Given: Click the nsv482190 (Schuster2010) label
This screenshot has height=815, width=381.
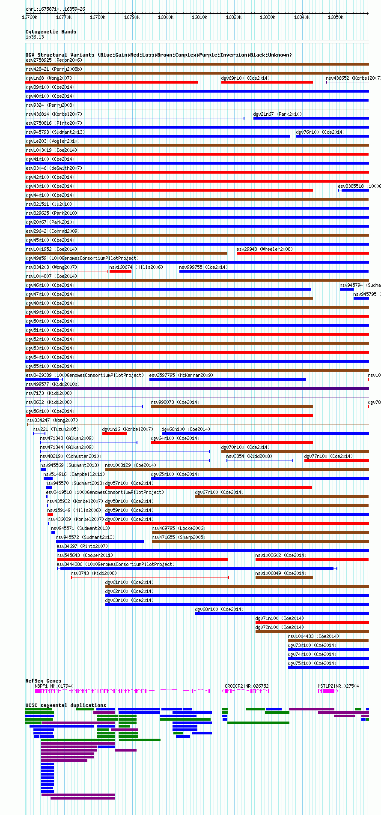Looking at the screenshot, I should pyautogui.click(x=71, y=456).
